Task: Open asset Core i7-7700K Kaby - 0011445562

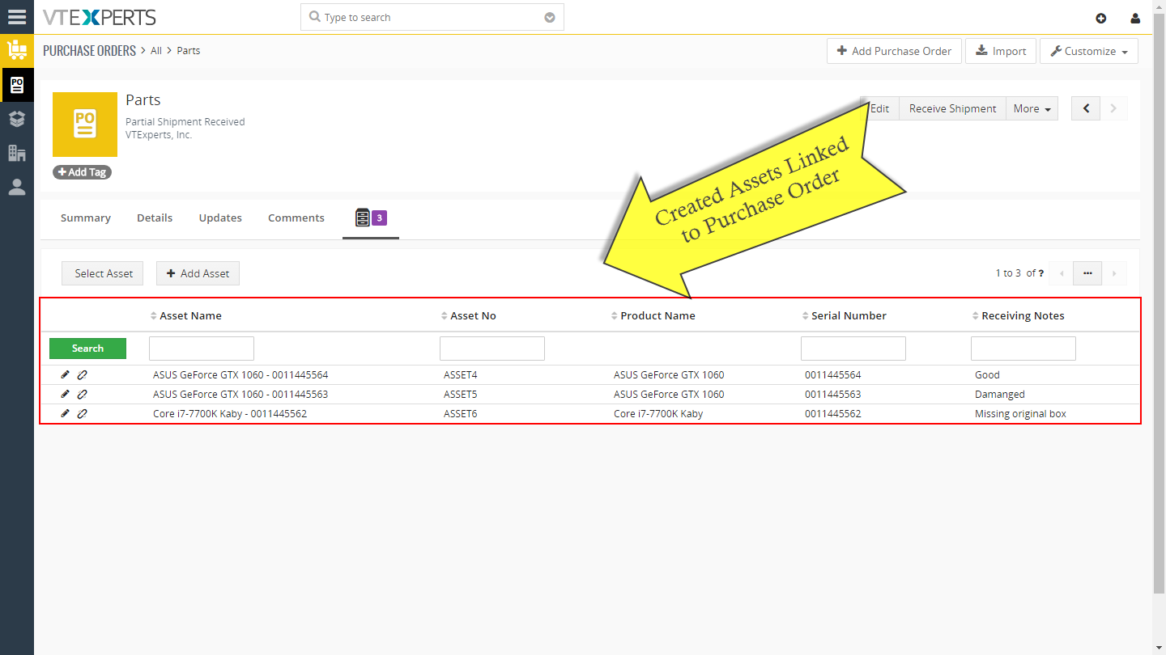Action: click(230, 413)
